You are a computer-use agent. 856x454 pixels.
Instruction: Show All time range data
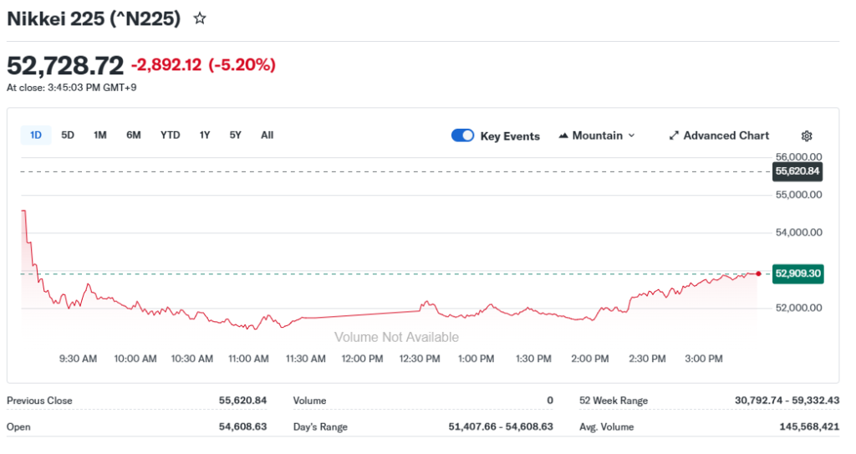click(x=267, y=135)
